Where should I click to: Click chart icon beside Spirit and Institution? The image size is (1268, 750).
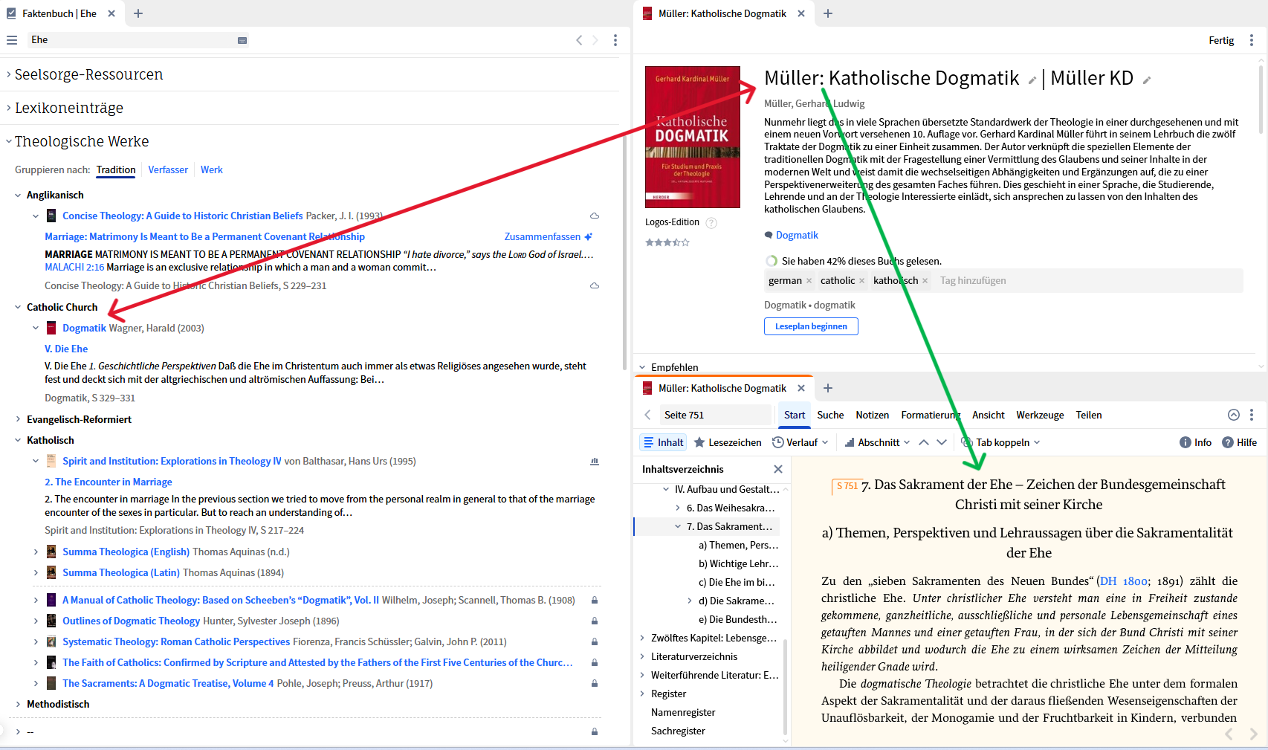coord(595,461)
